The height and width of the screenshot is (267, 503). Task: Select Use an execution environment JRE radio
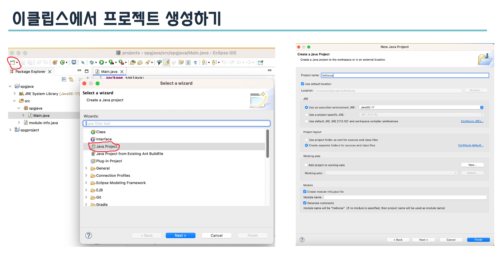pos(306,107)
